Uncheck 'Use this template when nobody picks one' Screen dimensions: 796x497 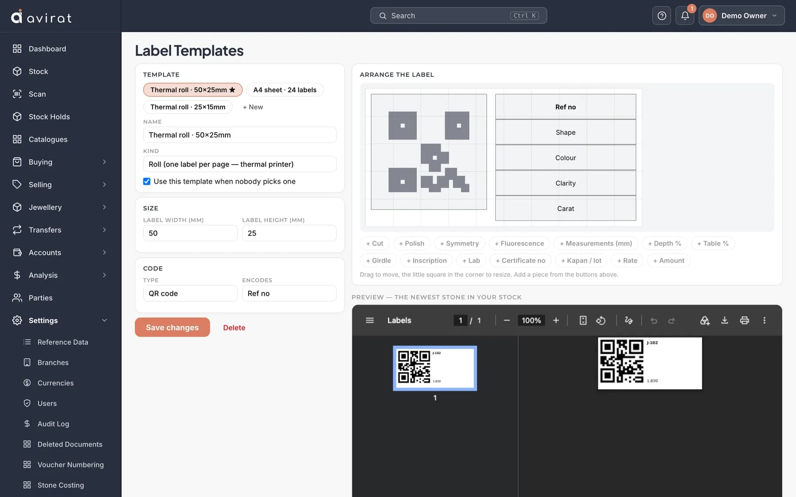pyautogui.click(x=147, y=182)
